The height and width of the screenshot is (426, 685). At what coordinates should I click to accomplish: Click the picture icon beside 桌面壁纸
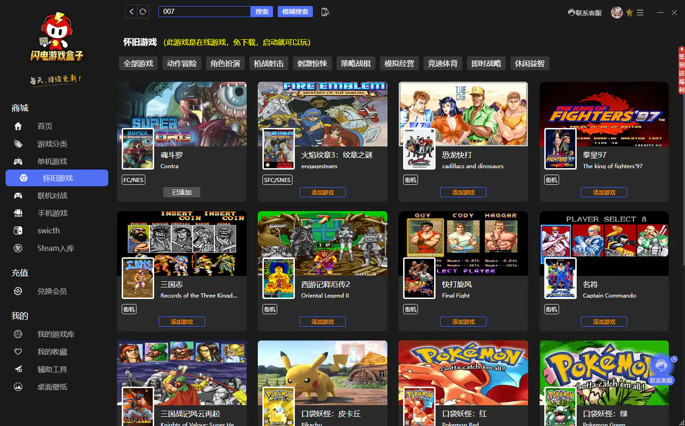coord(18,387)
